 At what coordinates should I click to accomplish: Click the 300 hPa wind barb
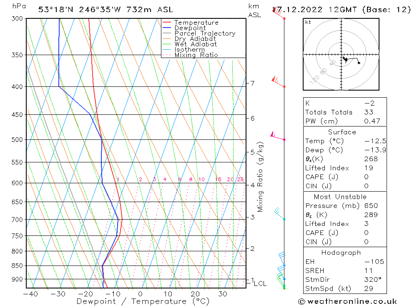279,13
